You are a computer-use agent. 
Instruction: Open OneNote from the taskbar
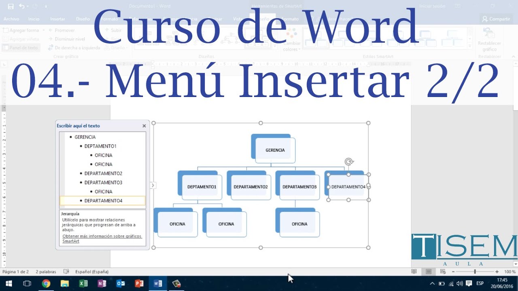tap(102, 284)
